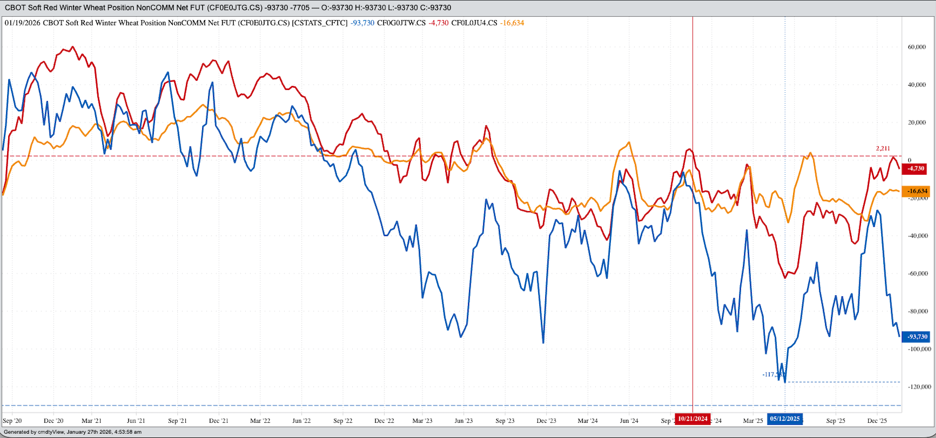Click the red 2,211 high annotation
Screen dimensions: 936x438
click(883, 148)
